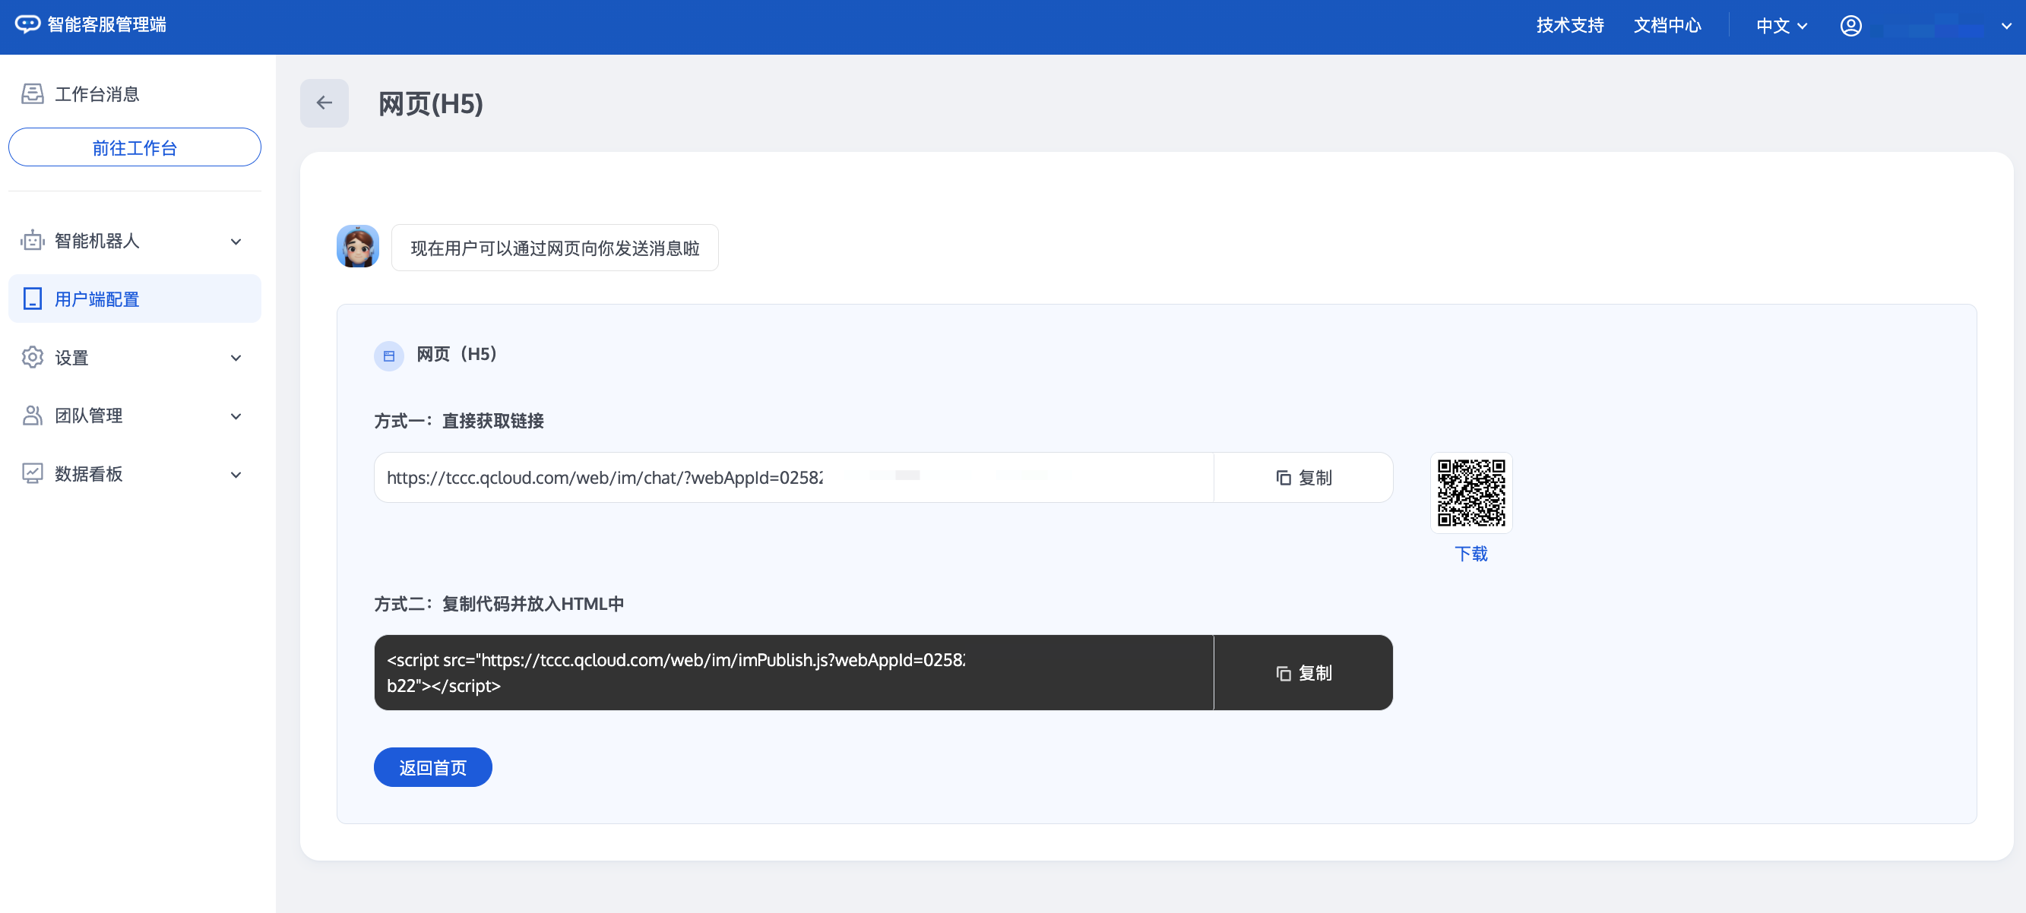Click the 工作台消息 inbox icon

pyautogui.click(x=32, y=94)
